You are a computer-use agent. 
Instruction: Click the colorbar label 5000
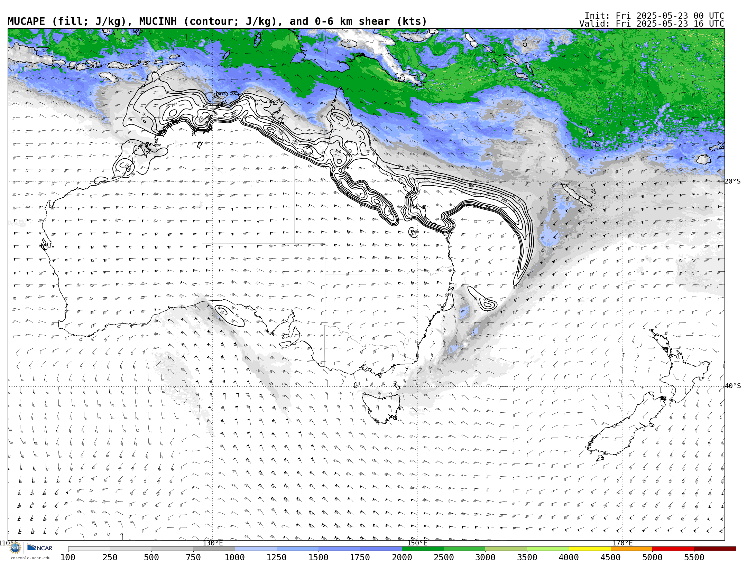tap(652, 557)
